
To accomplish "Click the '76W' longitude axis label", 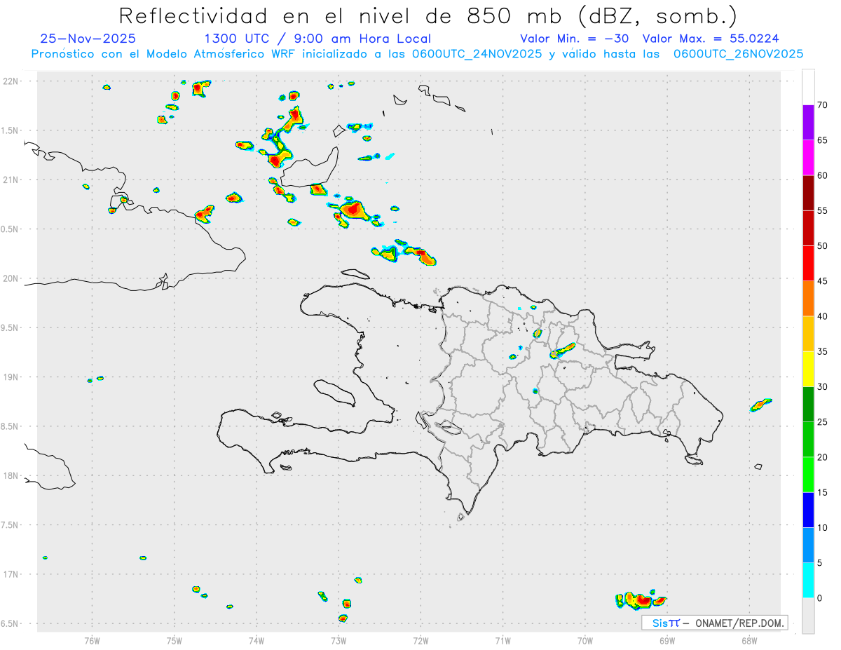I will [x=92, y=640].
